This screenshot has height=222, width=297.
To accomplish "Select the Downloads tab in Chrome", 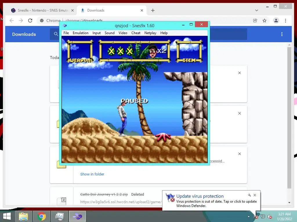I will 112,10.
